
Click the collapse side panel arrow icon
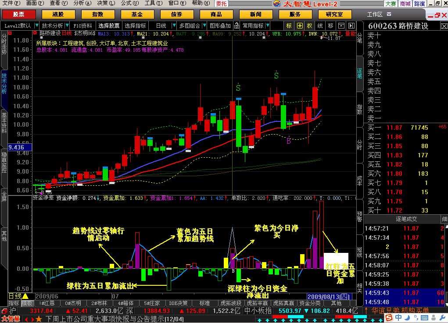pyautogui.click(x=351, y=26)
